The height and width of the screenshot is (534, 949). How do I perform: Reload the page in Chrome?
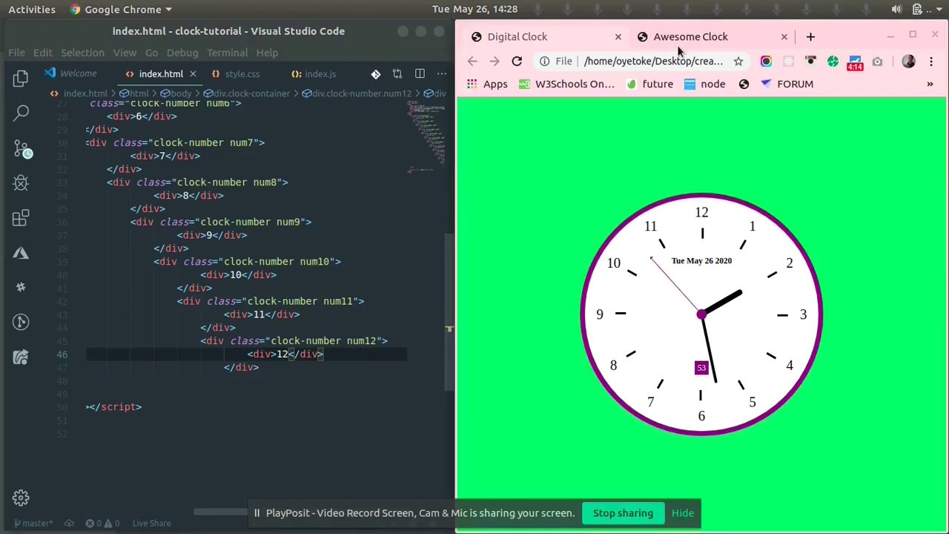(517, 62)
